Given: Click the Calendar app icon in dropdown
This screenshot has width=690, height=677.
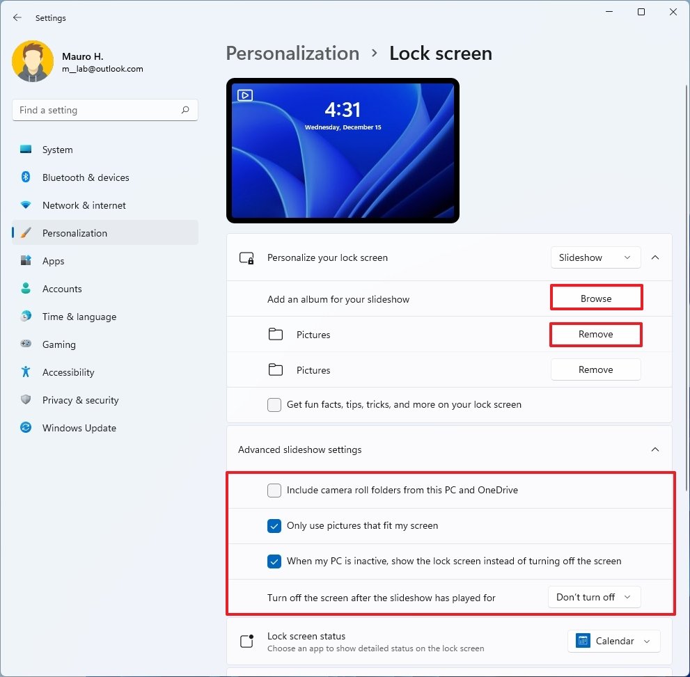Looking at the screenshot, I should click(x=583, y=641).
